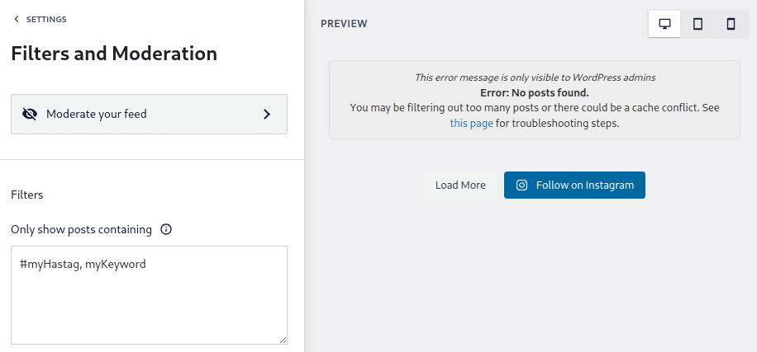Click the PREVIEW panel label
Viewport: 757px width, 352px height.
344,24
